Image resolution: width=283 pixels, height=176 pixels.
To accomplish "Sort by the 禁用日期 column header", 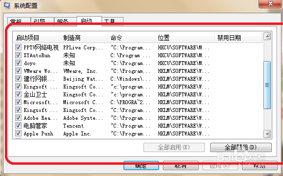I will coord(238,38).
